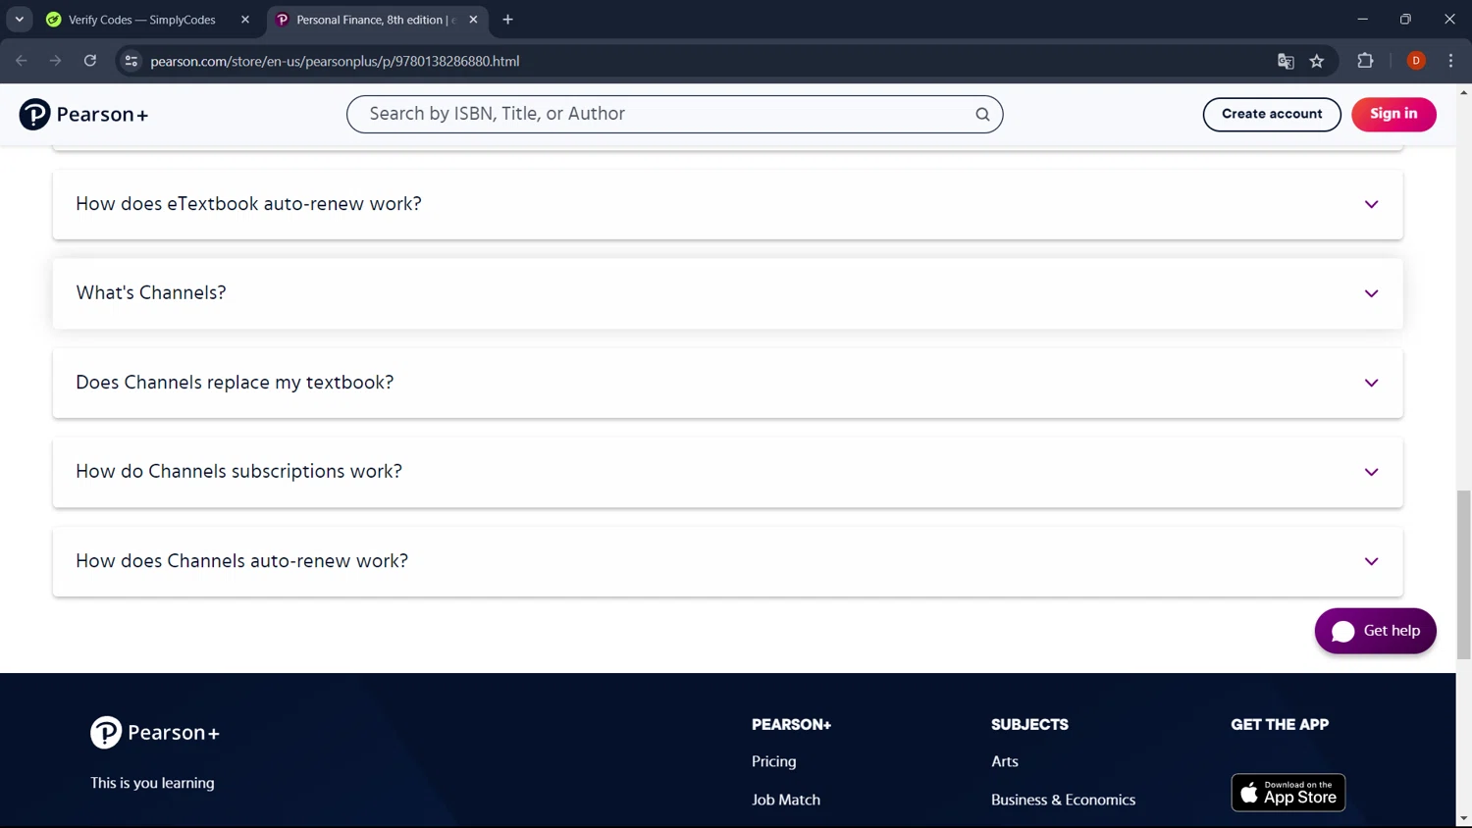Open the site information icon in address bar

pos(131,61)
